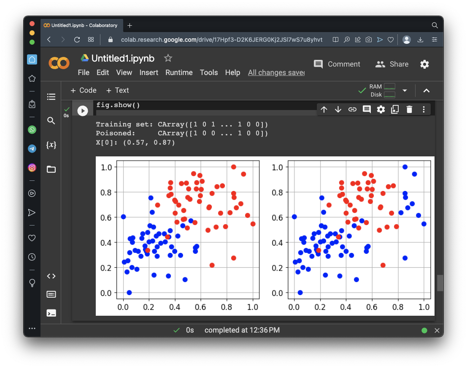
Task: Add a new Text cell
Action: 118,90
